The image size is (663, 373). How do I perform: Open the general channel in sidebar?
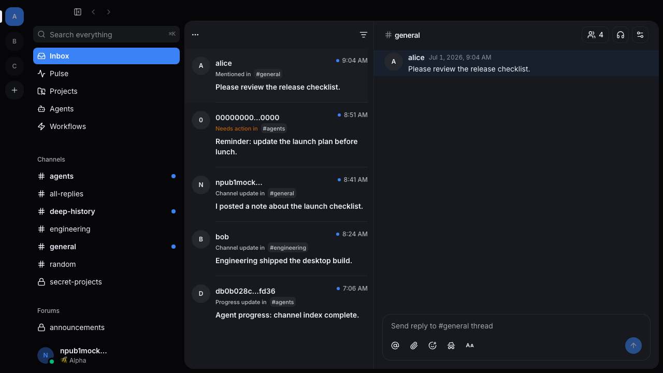[106, 247]
